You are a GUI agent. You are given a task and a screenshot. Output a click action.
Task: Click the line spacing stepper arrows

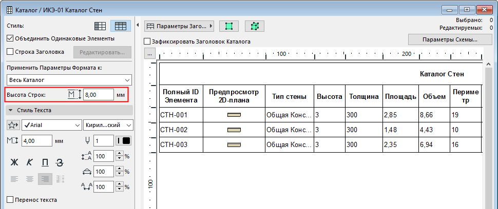click(x=120, y=156)
